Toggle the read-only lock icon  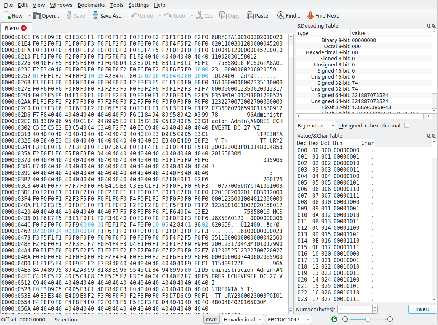(x=334, y=319)
